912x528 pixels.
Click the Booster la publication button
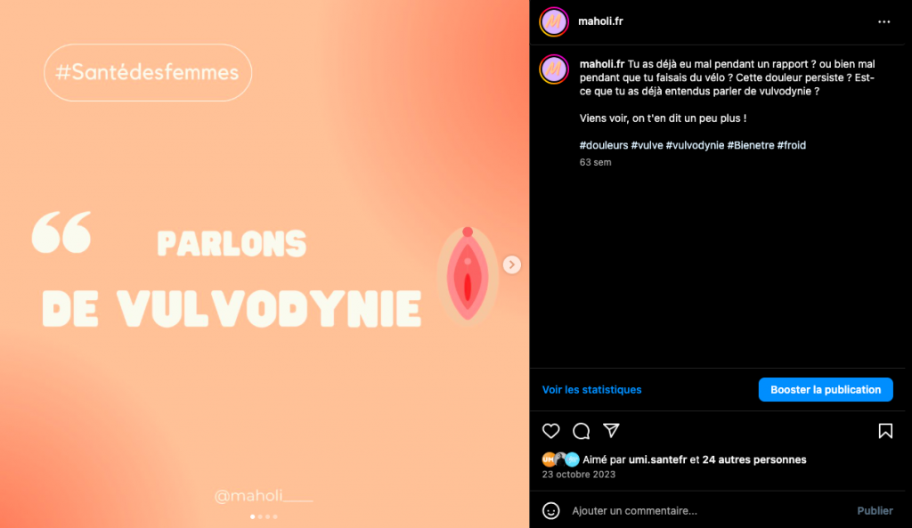pyautogui.click(x=826, y=390)
